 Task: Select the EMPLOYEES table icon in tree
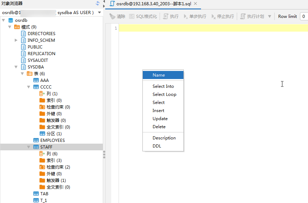[36, 140]
